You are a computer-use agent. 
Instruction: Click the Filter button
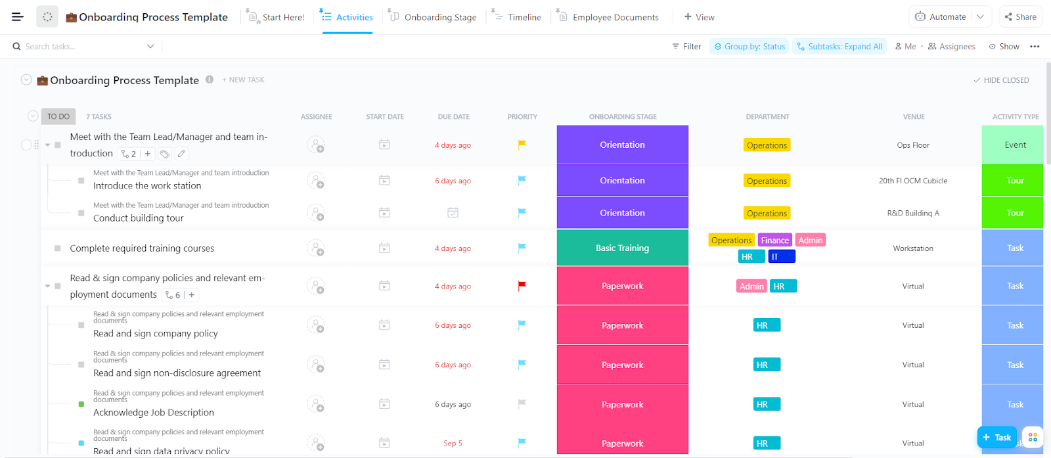686,47
